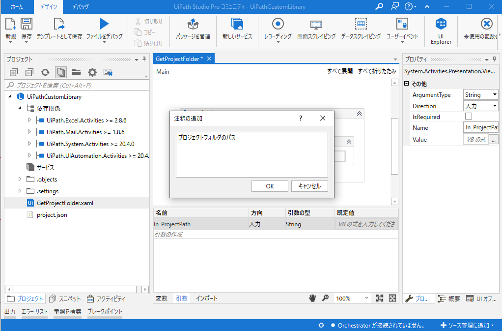This screenshot has width=502, height=331.
Task: Click Remove Unused Variables (未使用の変数) icon
Action: (x=487, y=24)
